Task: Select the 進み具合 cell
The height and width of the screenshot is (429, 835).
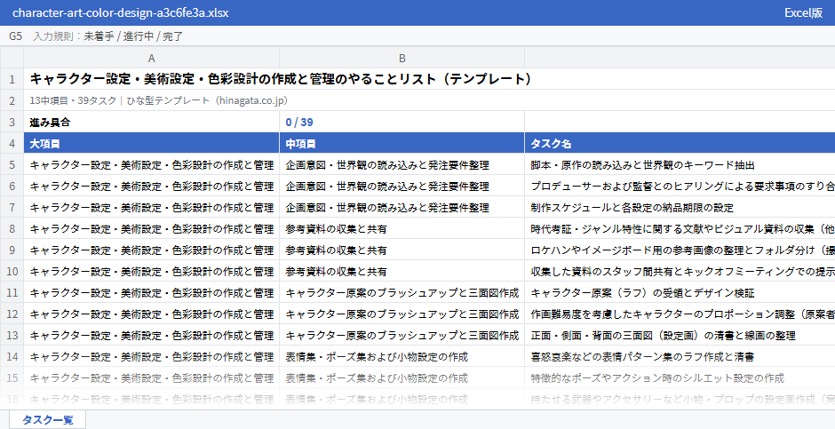Action: pyautogui.click(x=151, y=122)
